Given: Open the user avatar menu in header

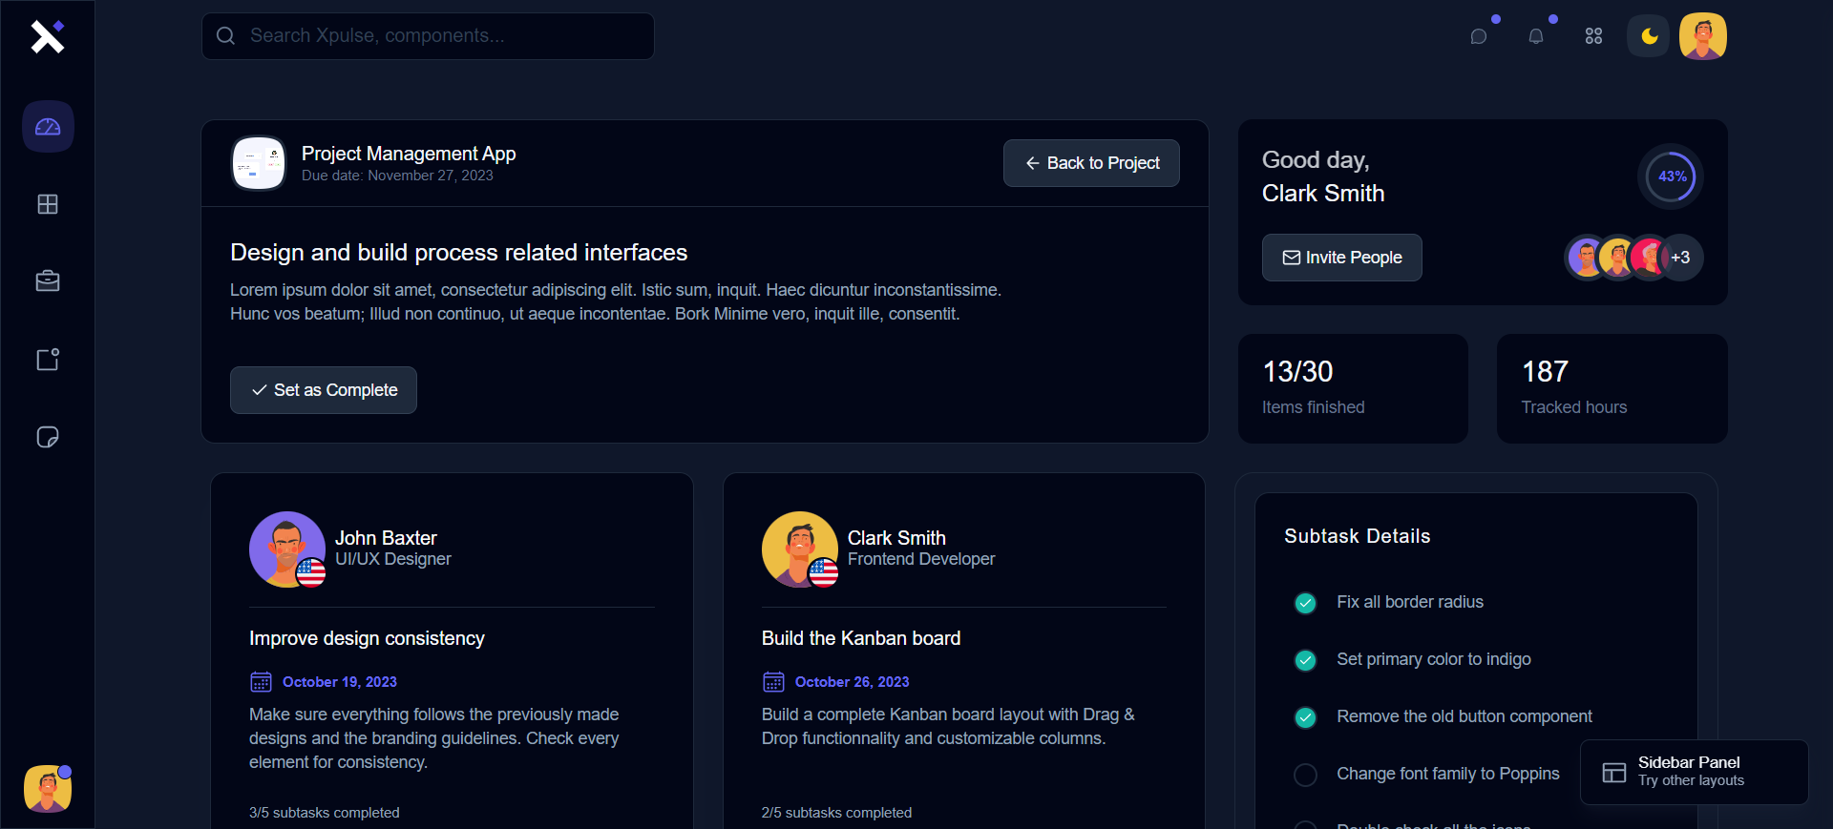Looking at the screenshot, I should point(1702,36).
